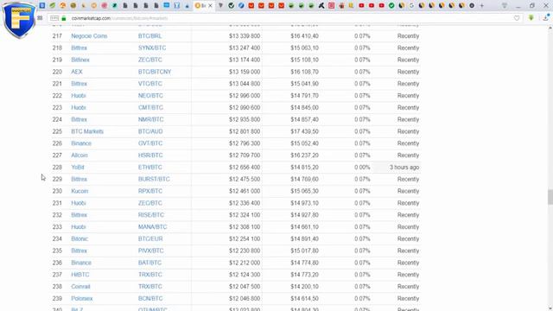Open the downloads icon in toolbar
The height and width of the screenshot is (311, 553).
(x=545, y=18)
